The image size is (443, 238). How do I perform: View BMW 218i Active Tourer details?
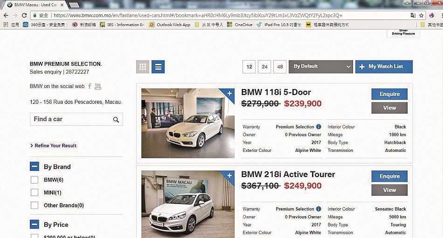coord(389,190)
